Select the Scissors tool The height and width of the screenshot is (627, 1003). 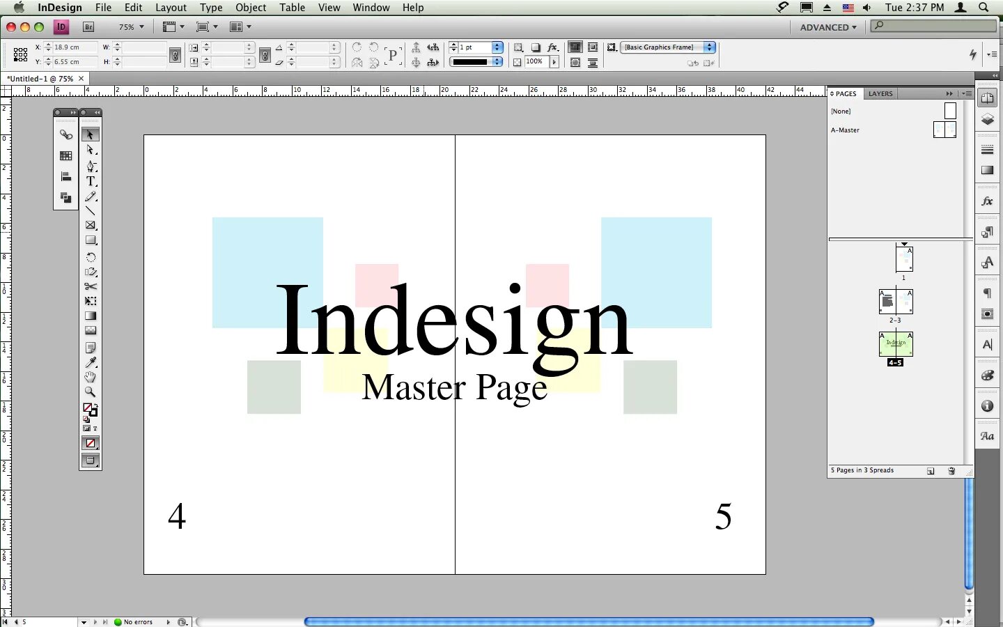point(91,286)
